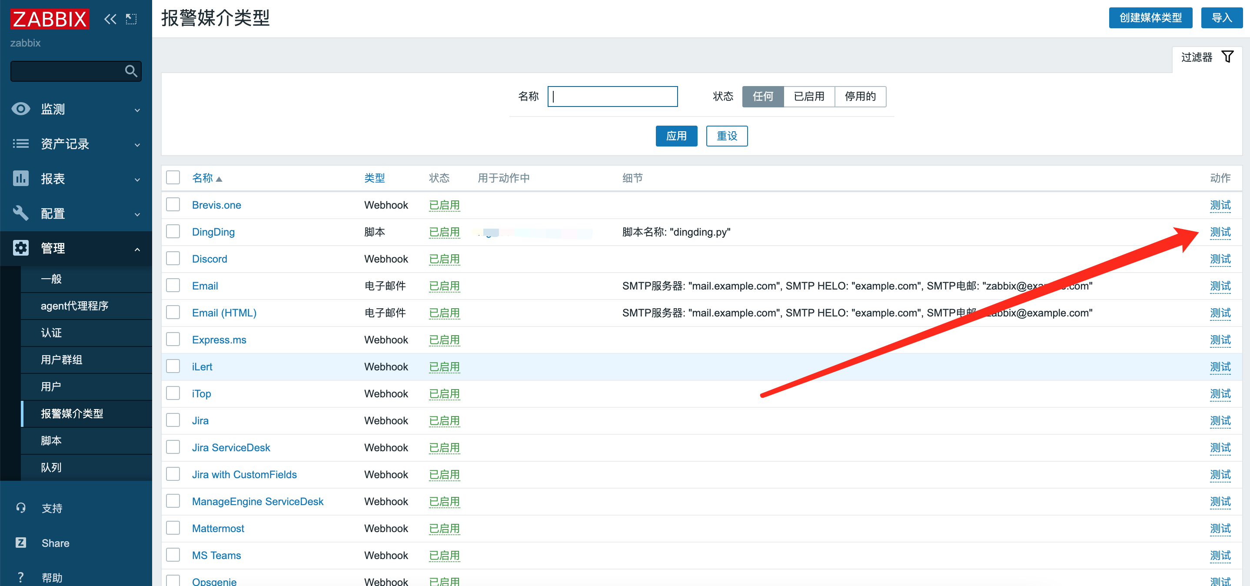Click 测试 link in Express.ms row
The height and width of the screenshot is (586, 1250).
[1220, 340]
